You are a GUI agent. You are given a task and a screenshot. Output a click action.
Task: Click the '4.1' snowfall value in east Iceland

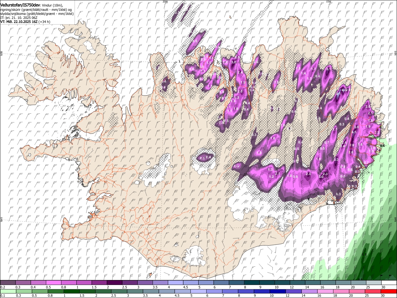click(x=354, y=132)
